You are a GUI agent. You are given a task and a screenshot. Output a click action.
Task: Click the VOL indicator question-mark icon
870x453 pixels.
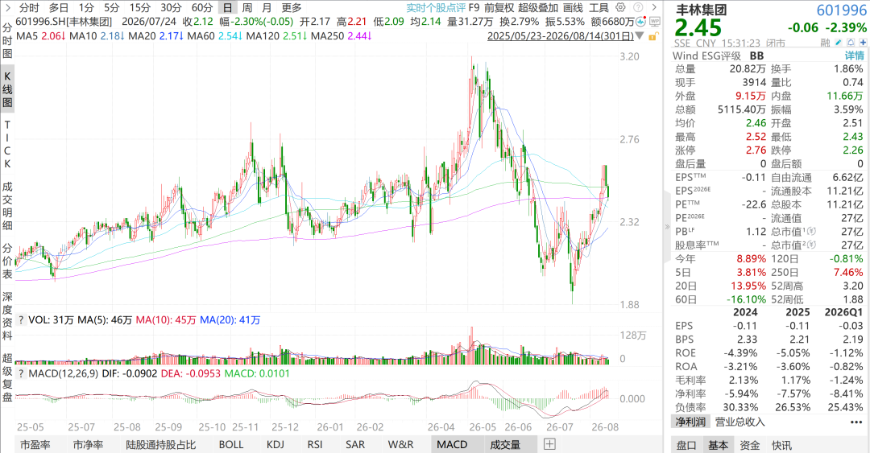coord(21,320)
